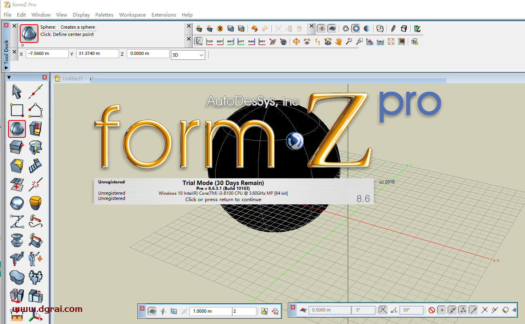Select the gray box reshape tool
This screenshot has height=324, width=525.
coord(17,147)
